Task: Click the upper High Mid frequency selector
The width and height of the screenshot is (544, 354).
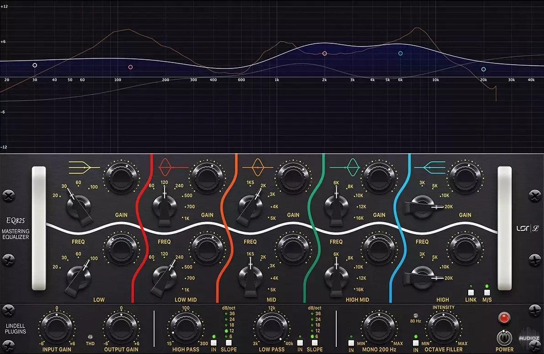Action: click(337, 207)
